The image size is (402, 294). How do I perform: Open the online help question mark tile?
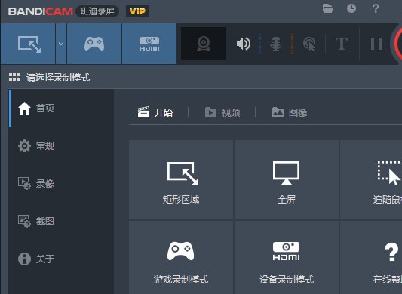pyautogui.click(x=371, y=257)
